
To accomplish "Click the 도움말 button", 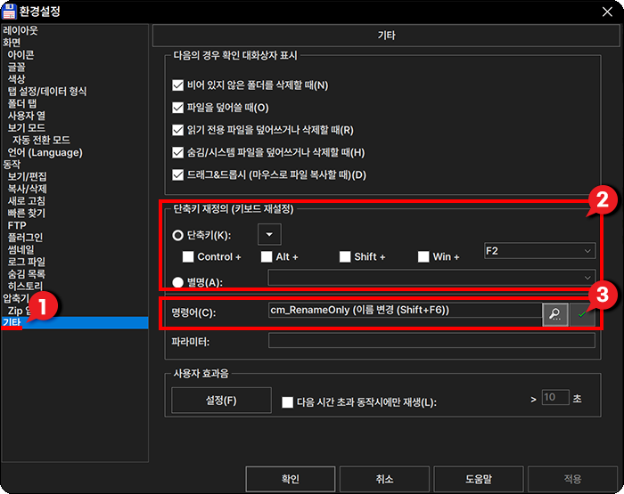I will (x=479, y=479).
